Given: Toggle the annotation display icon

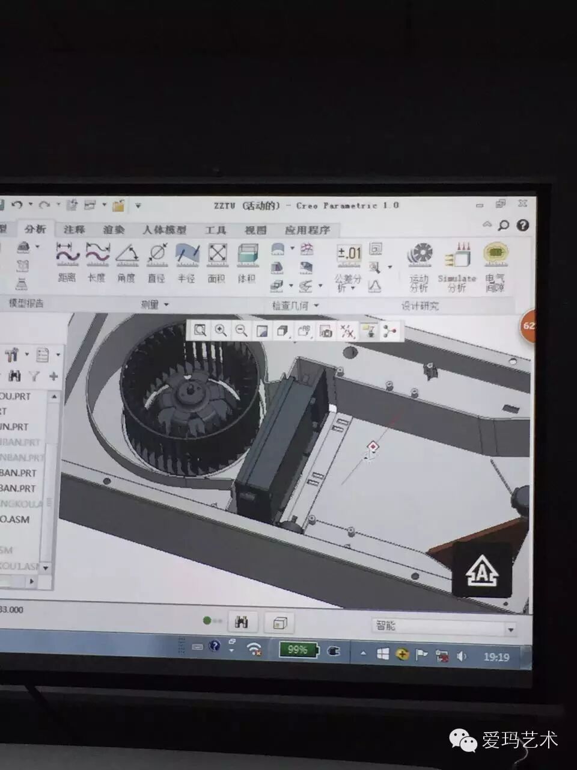Looking at the screenshot, I should [x=369, y=331].
